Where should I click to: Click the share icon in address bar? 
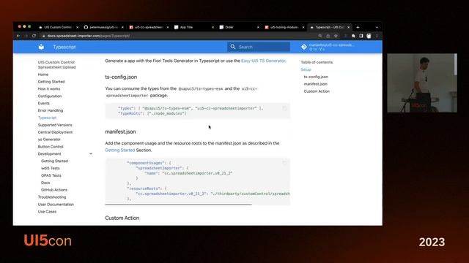[328, 36]
